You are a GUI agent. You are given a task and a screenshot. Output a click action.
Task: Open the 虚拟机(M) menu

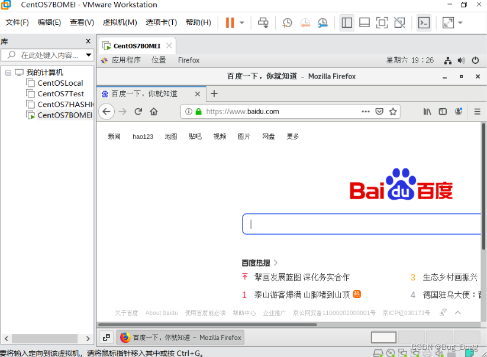pyautogui.click(x=120, y=22)
